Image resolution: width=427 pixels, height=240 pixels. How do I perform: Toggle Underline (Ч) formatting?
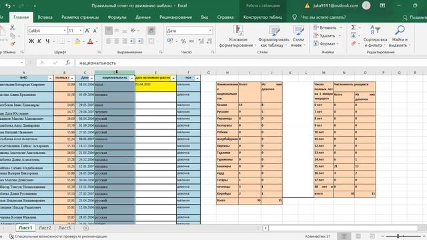pos(47,41)
